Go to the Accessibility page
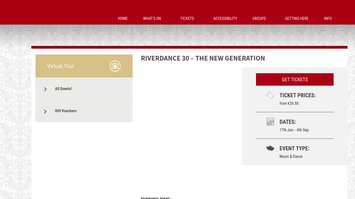This screenshot has height=199, width=355. pos(225,19)
